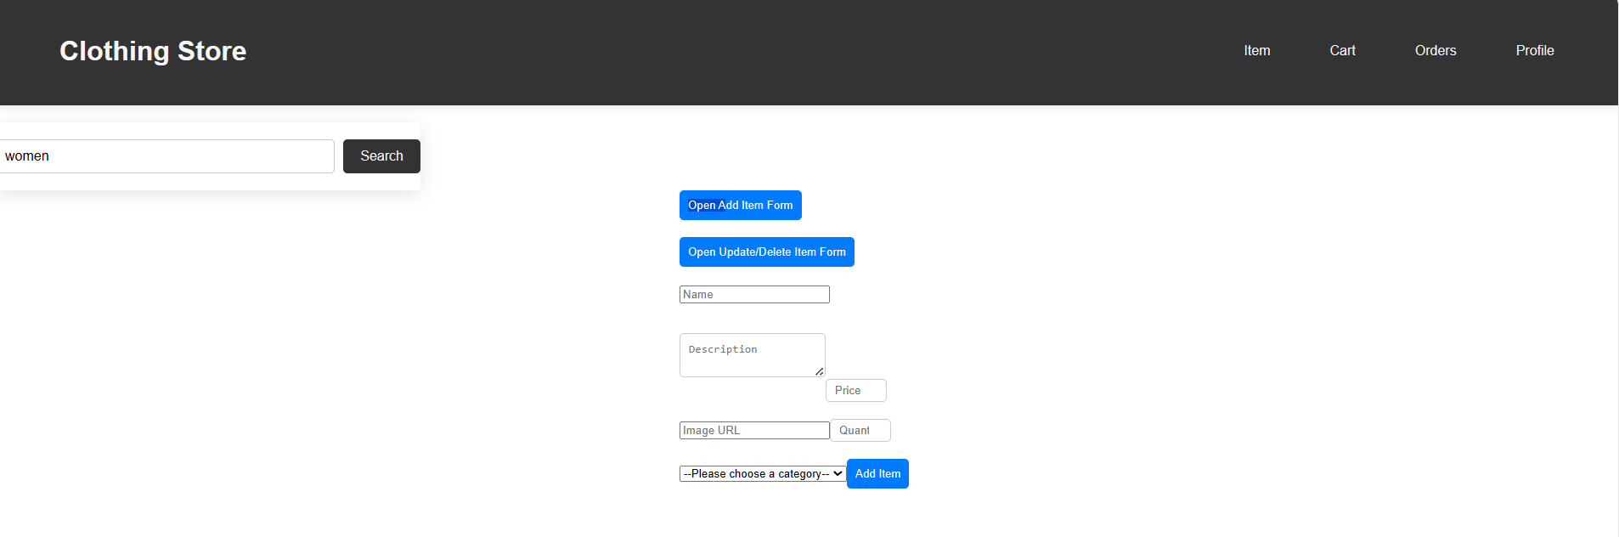This screenshot has width=1619, height=537.
Task: Go to the Cart page
Action: point(1342,51)
